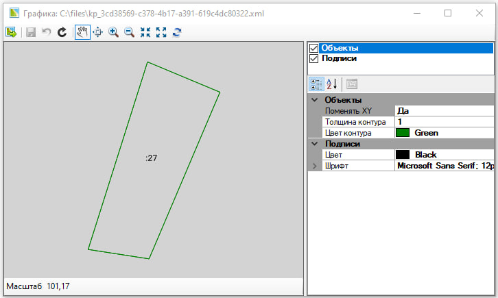Image resolution: width=498 pixels, height=298 pixels.
Task: Click the Black label color swatch
Action: pyautogui.click(x=403, y=155)
